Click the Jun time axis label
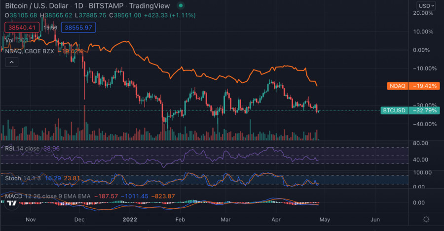The height and width of the screenshot is (231, 444). (375, 219)
